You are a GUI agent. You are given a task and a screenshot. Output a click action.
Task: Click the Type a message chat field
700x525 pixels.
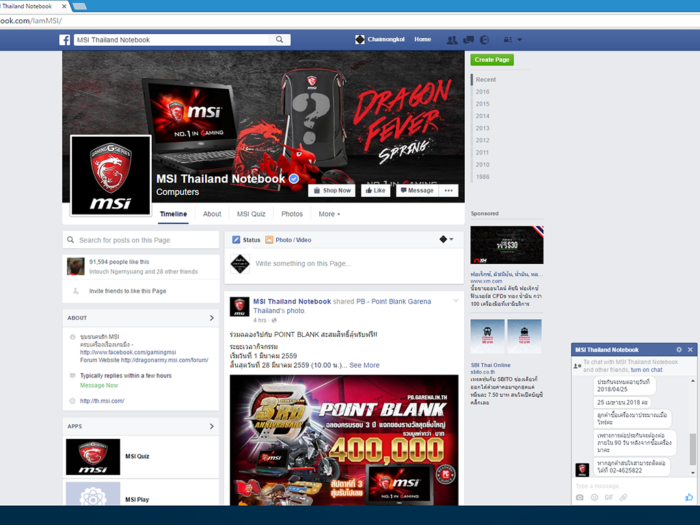[634, 486]
